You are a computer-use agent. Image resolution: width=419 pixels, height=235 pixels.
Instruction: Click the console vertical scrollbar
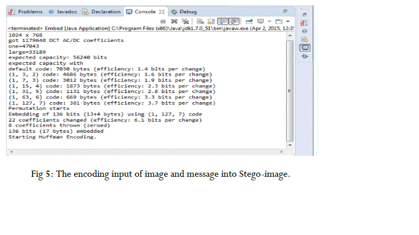click(290, 90)
